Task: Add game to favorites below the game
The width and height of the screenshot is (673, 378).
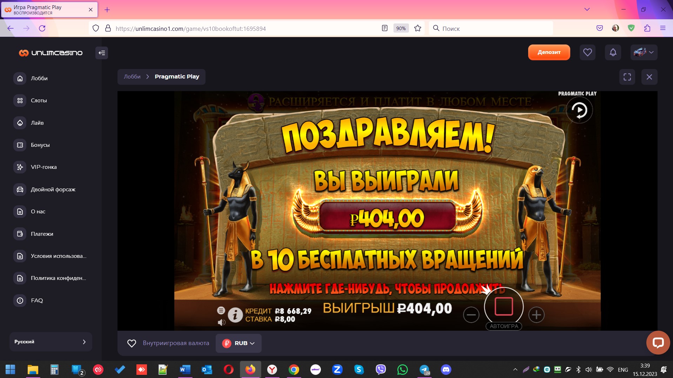Action: pos(132,343)
